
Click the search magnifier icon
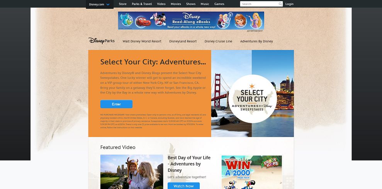[x=280, y=4]
